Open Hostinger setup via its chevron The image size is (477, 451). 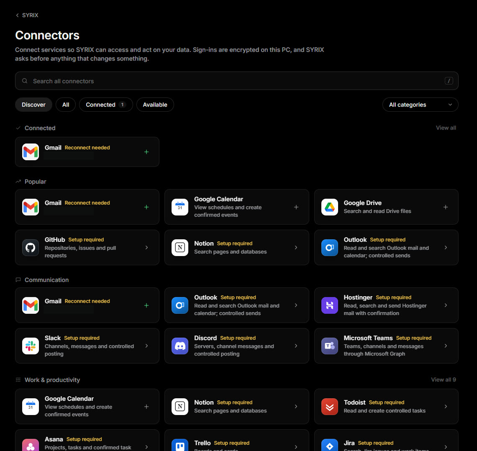pos(445,305)
